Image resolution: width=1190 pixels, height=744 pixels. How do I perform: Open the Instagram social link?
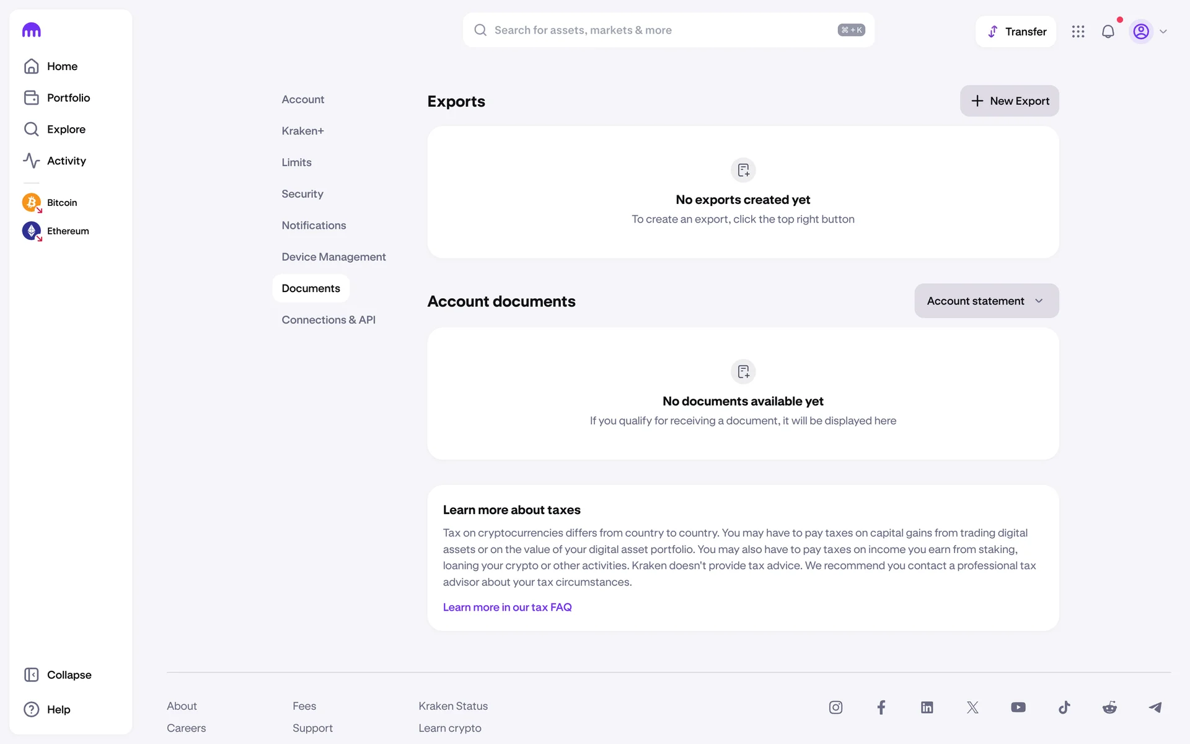pos(835,707)
